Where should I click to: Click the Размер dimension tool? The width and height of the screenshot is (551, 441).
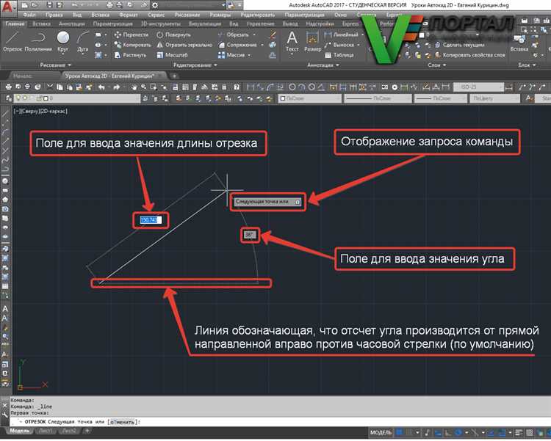(x=312, y=41)
